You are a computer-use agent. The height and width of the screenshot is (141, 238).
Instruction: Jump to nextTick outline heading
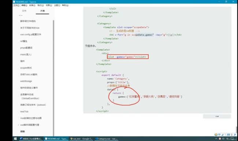(24, 112)
